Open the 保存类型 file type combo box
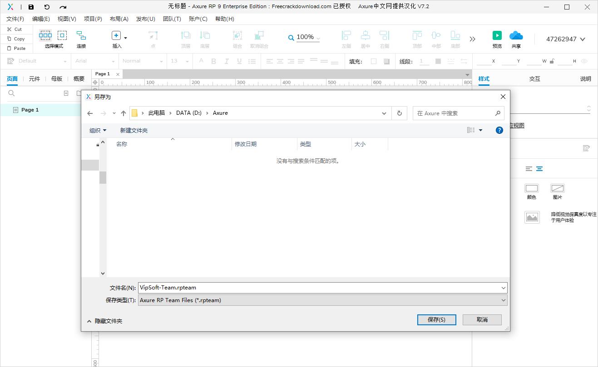The height and width of the screenshot is (367, 598). click(x=323, y=300)
